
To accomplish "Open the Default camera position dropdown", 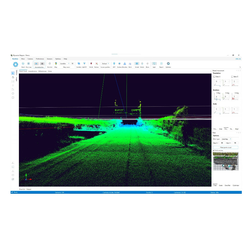I will coord(104,64).
